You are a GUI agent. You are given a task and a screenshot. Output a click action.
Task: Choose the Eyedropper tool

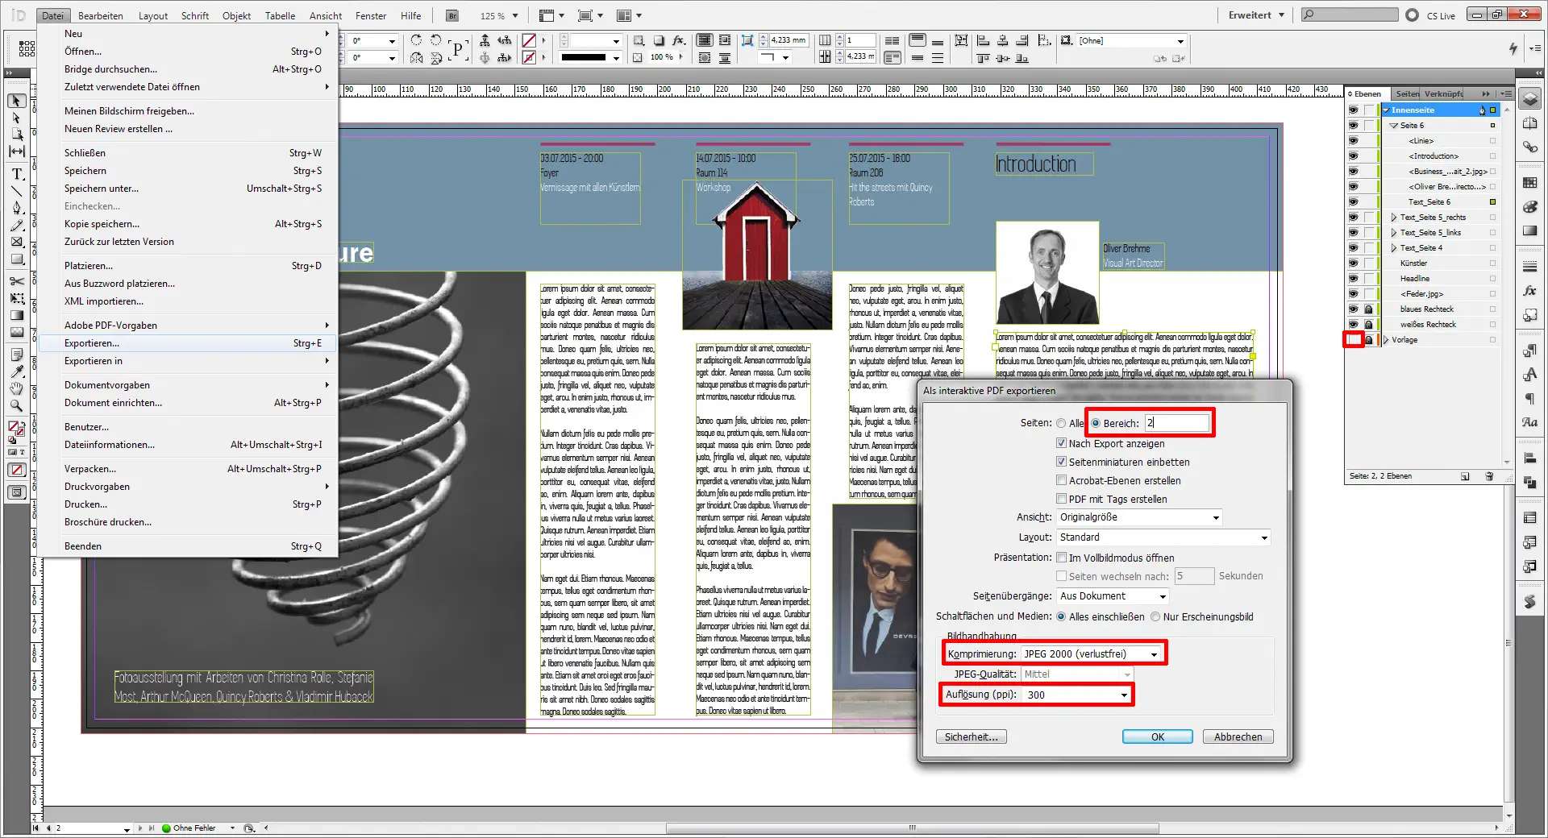pyautogui.click(x=17, y=371)
